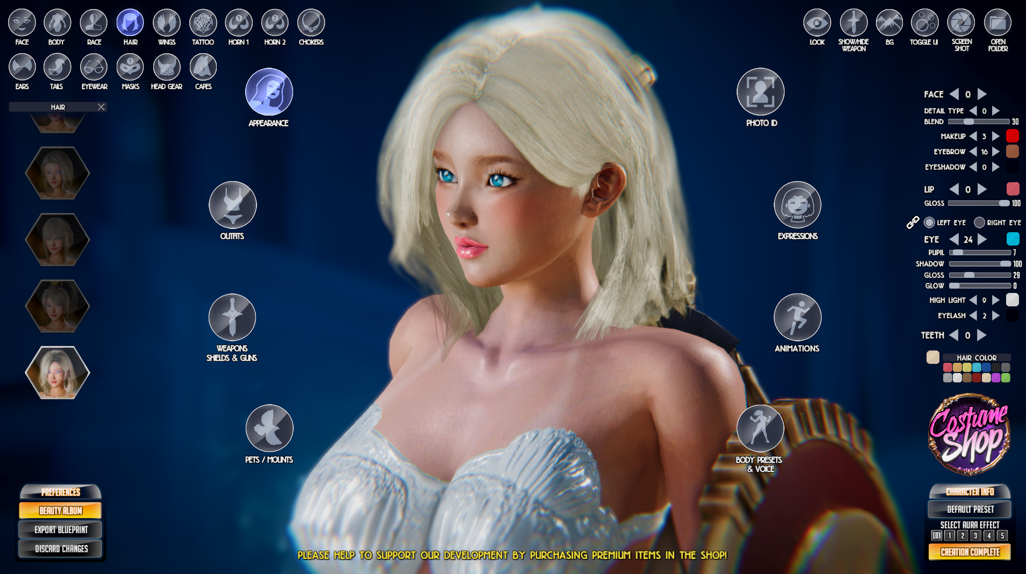Screen dimensions: 1026x574
Task: Open the Head Gear category icon
Action: pos(167,67)
